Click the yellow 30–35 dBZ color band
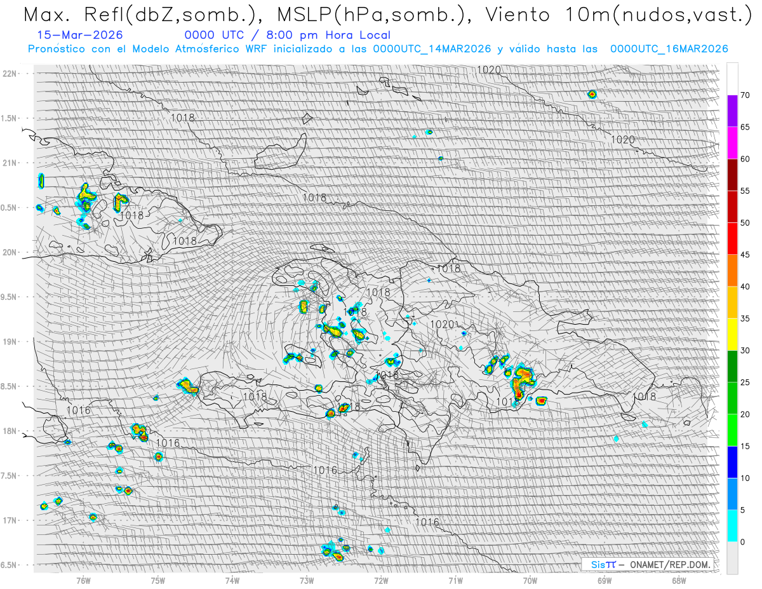762x589 pixels. click(x=732, y=334)
